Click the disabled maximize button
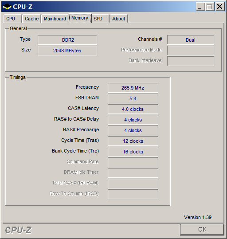Image resolution: width=227 pixels, height=239 pixels. pyautogui.click(x=209, y=7)
